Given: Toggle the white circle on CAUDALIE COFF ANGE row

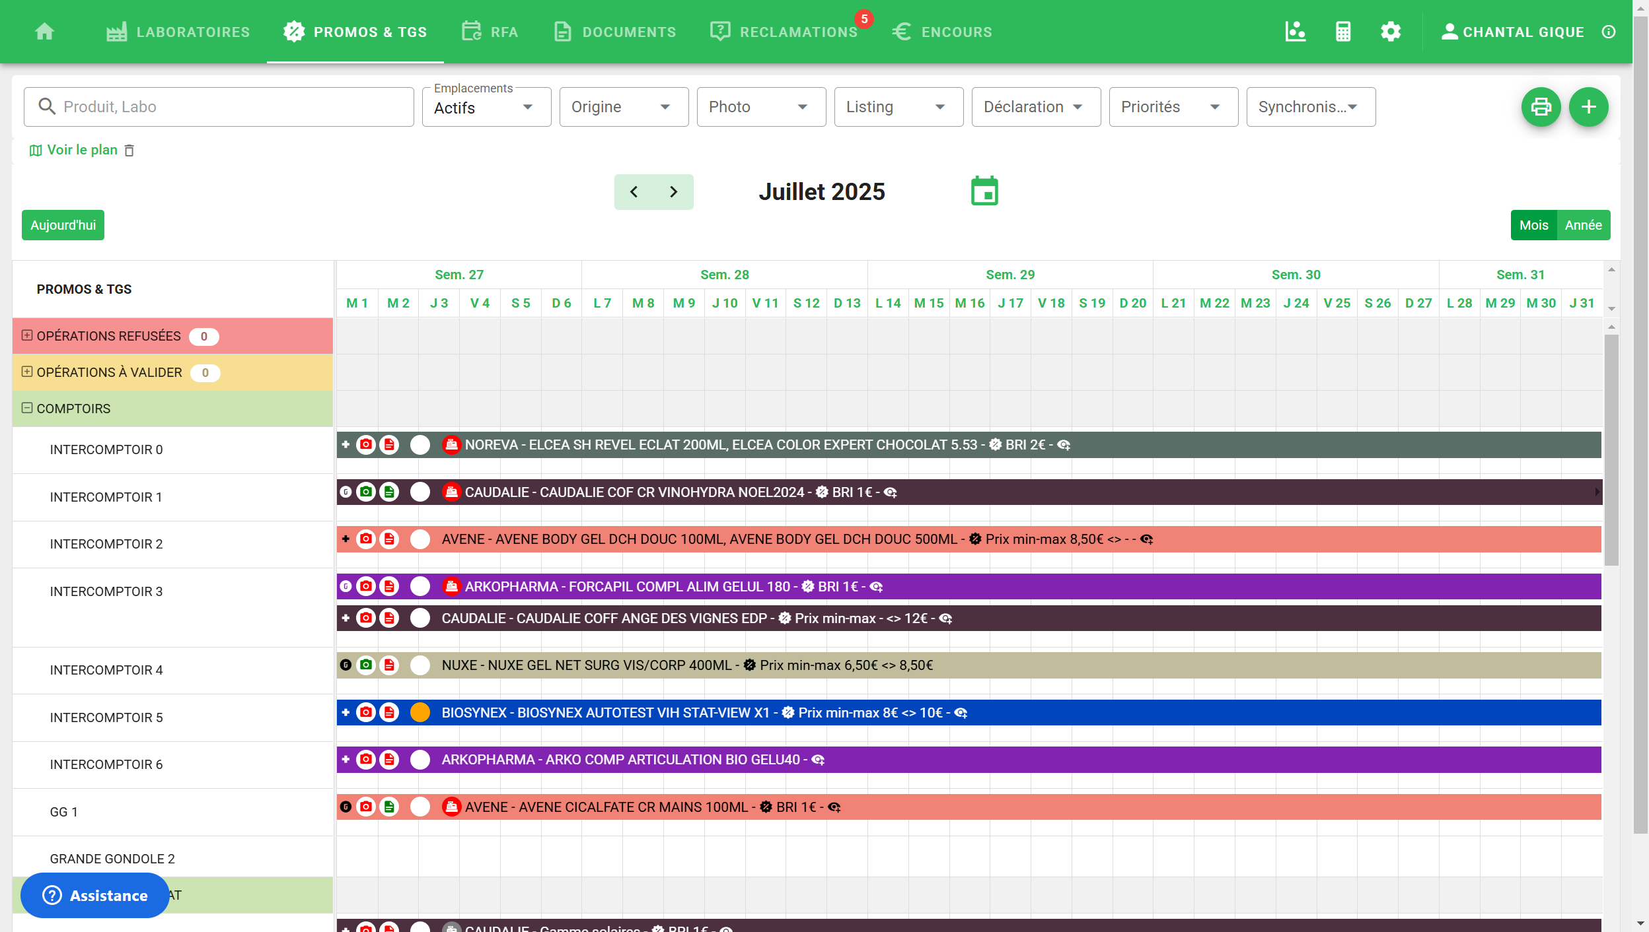Looking at the screenshot, I should [420, 618].
